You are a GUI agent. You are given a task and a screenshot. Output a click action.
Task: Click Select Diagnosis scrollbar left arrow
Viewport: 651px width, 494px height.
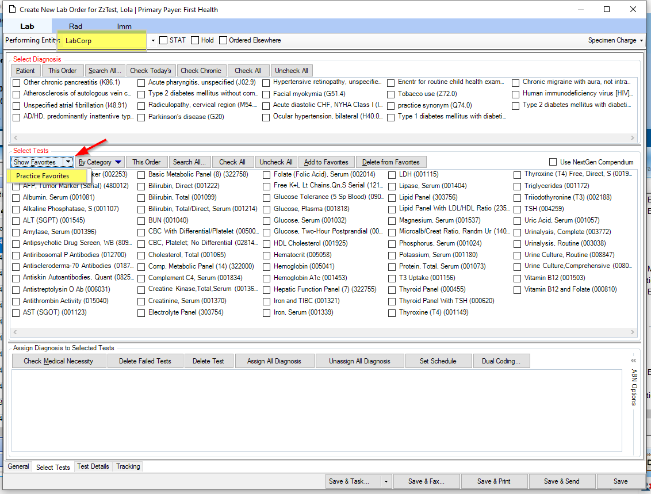coord(16,137)
